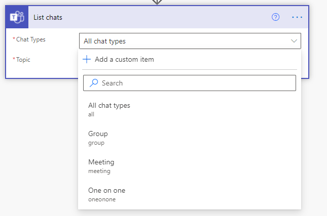327x216 pixels.
Task: Click the 'Chat Types' field label
Action: (x=31, y=39)
